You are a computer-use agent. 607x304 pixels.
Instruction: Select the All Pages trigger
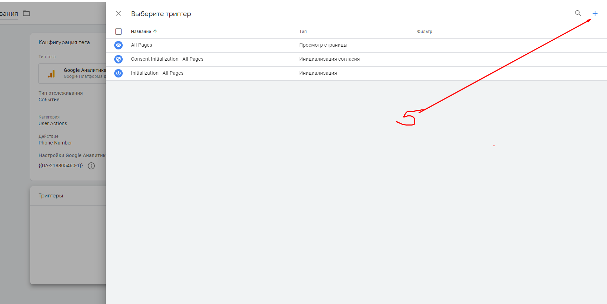[x=142, y=45]
